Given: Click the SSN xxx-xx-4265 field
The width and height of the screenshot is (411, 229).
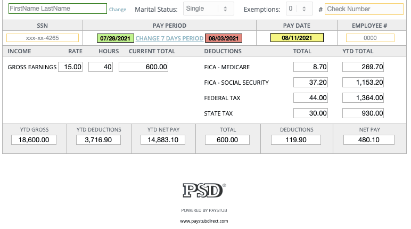Looking at the screenshot, I should 43,38.
